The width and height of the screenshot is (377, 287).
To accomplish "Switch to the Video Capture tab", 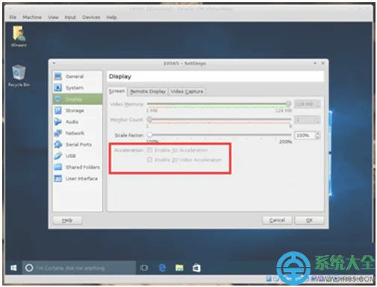I will 187,92.
